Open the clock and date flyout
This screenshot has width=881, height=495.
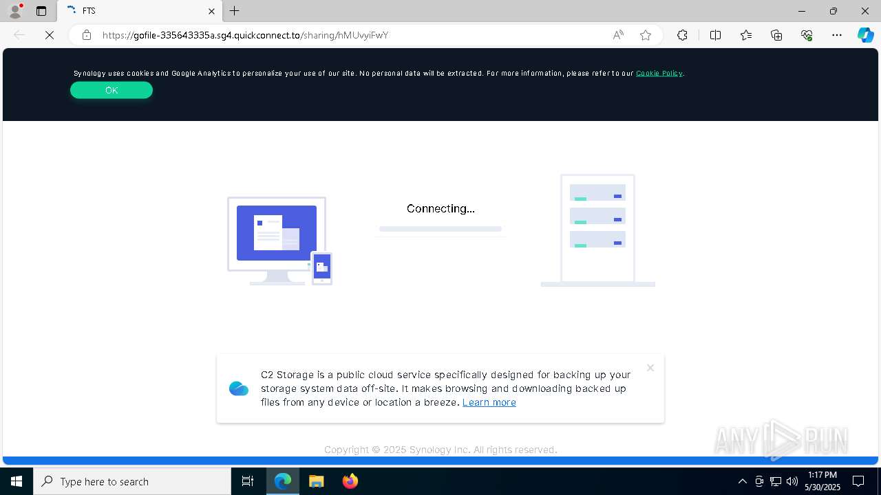tap(822, 481)
